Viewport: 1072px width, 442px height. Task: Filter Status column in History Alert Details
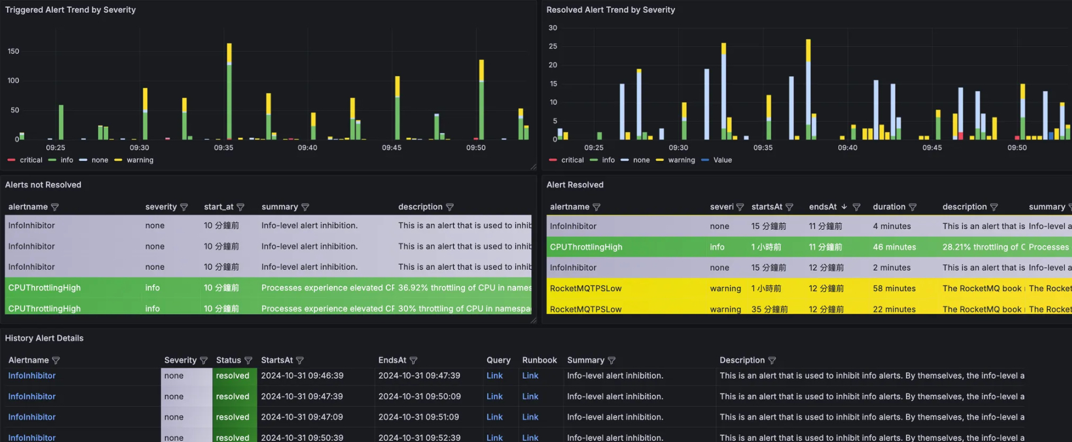click(x=248, y=361)
